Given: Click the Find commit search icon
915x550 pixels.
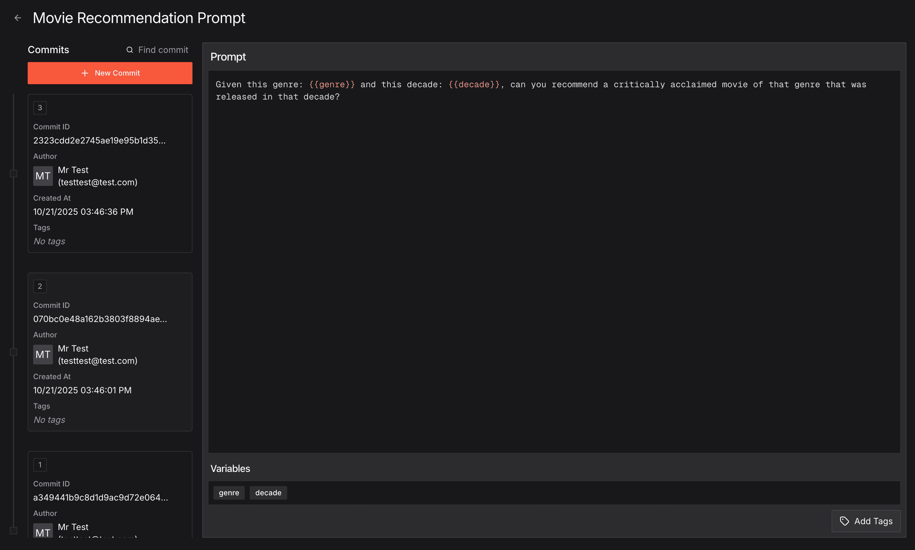Looking at the screenshot, I should tap(129, 50).
